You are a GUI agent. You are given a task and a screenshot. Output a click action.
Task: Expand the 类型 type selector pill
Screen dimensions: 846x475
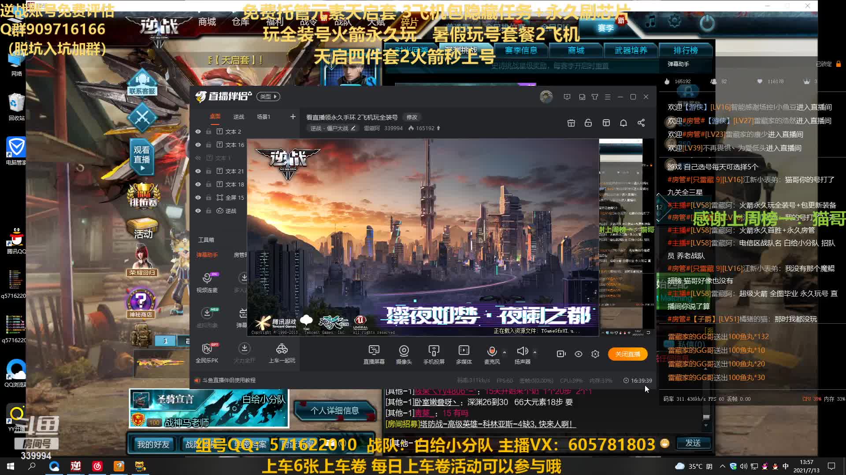pyautogui.click(x=268, y=96)
